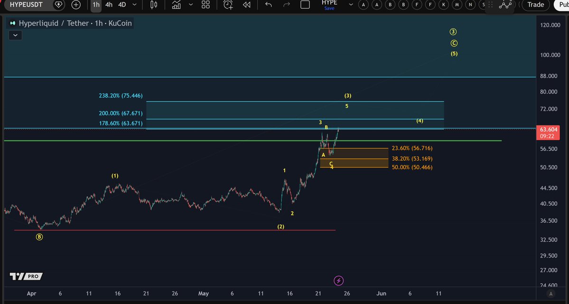Click the Publish button
This screenshot has height=304, width=569.
562,5
